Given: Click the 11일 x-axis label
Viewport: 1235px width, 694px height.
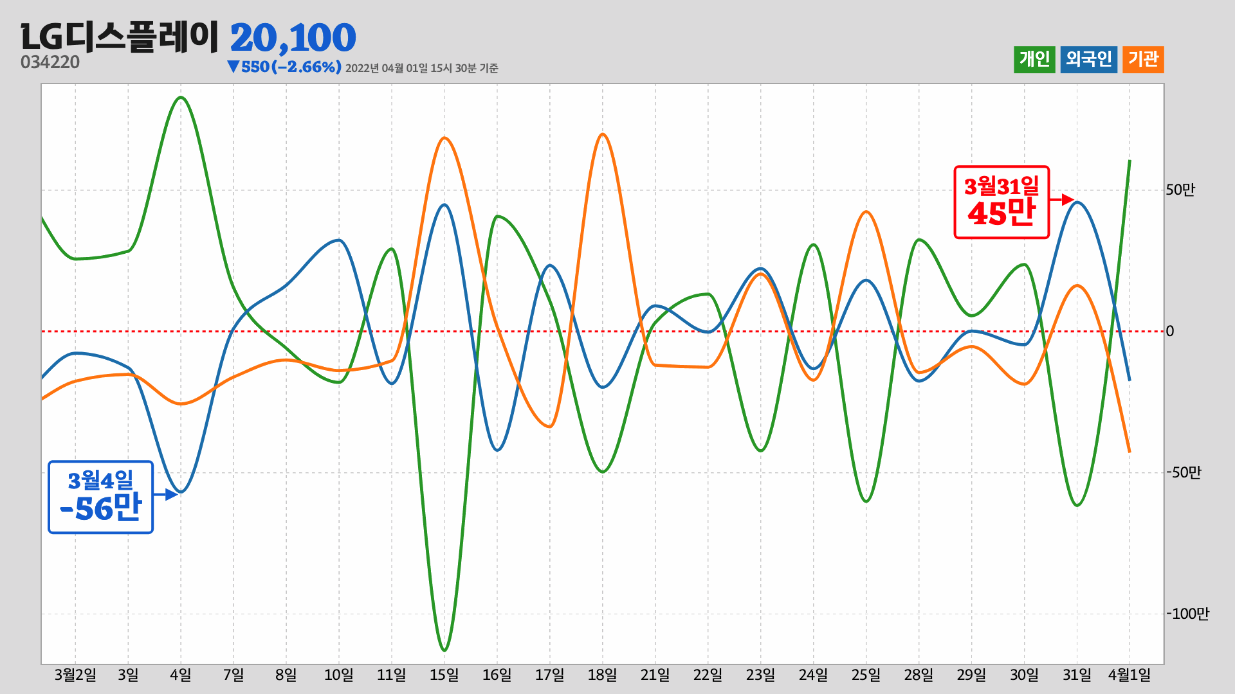Looking at the screenshot, I should 392,675.
